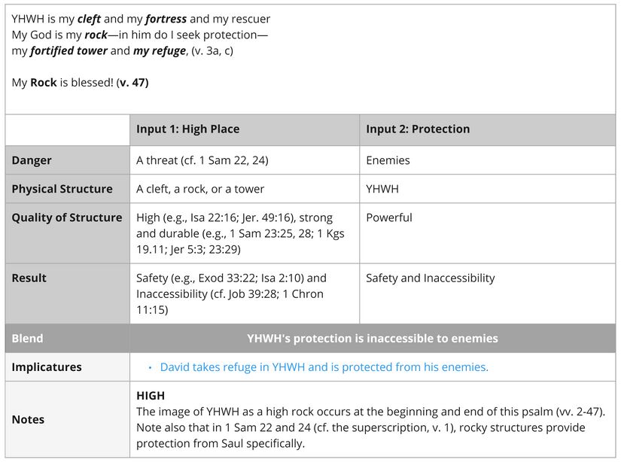Select the Implicatures row label

coord(47,367)
